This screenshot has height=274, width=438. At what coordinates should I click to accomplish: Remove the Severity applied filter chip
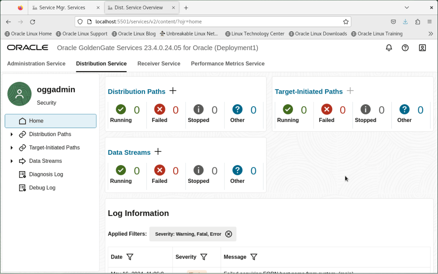pos(228,234)
